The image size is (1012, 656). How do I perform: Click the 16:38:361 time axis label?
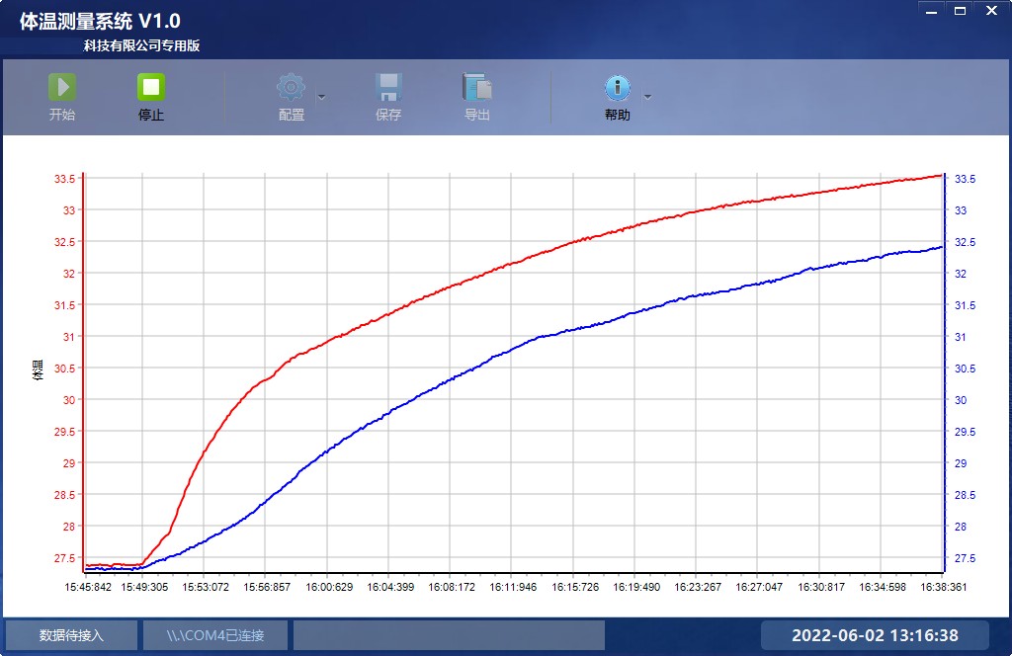944,587
